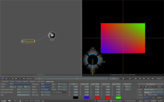Click the Administrator user icon

tap(125, 101)
